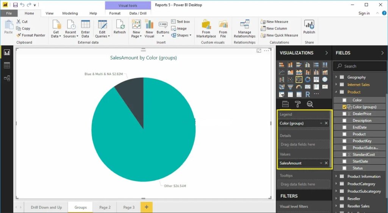Viewport: 388px width, 213px height.
Task: Tick the DealerPrice field checkbox
Action: point(344,114)
